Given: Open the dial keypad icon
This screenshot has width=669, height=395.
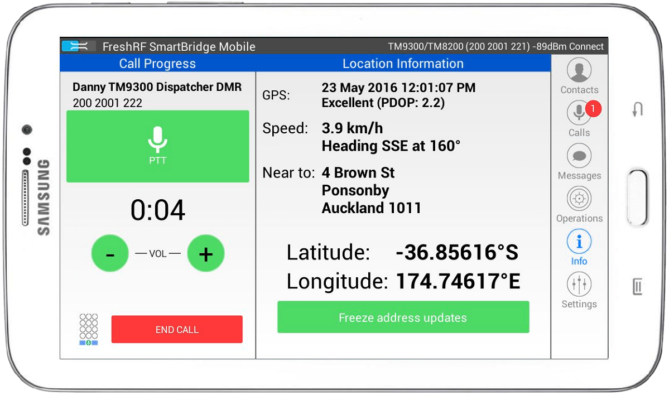Looking at the screenshot, I should click(89, 329).
